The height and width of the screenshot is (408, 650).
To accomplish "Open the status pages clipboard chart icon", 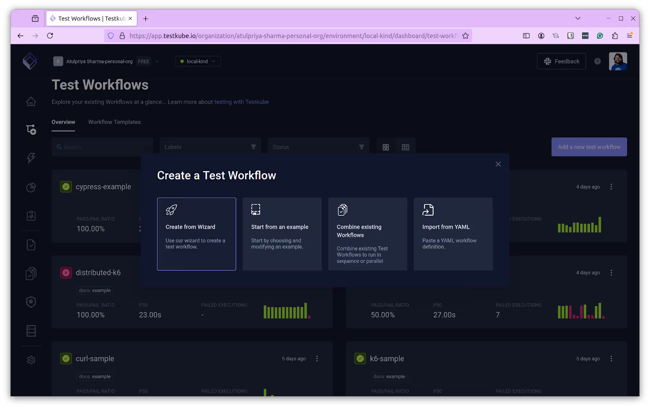I will click(x=31, y=216).
